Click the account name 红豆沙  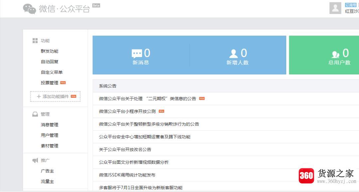point(352,11)
